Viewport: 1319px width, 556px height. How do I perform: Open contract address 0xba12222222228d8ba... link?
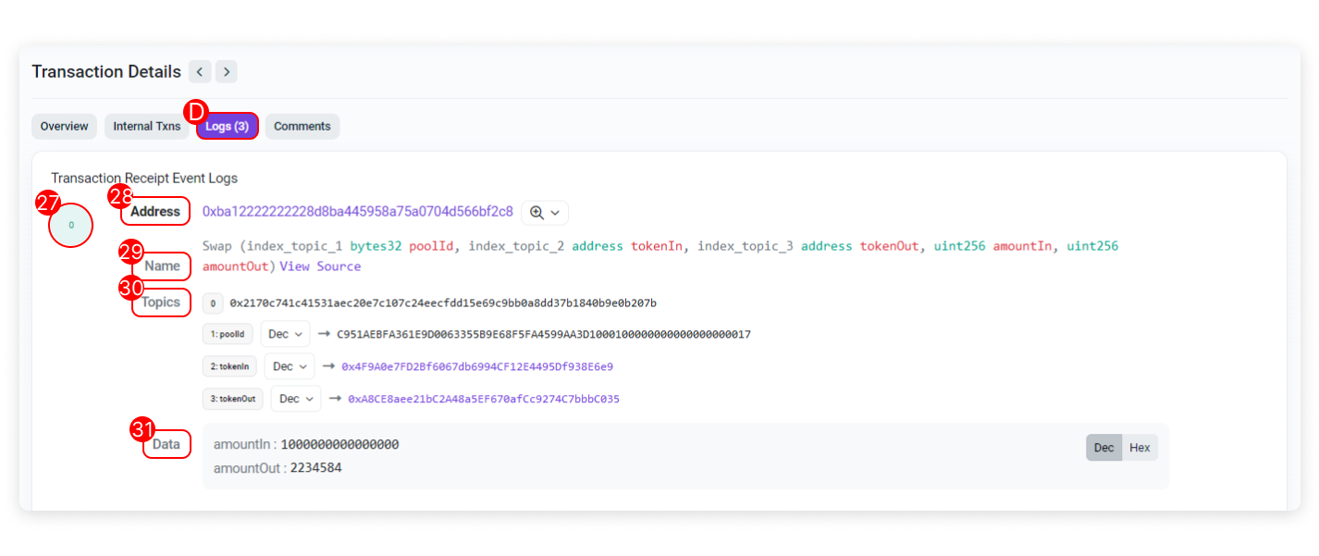(357, 212)
